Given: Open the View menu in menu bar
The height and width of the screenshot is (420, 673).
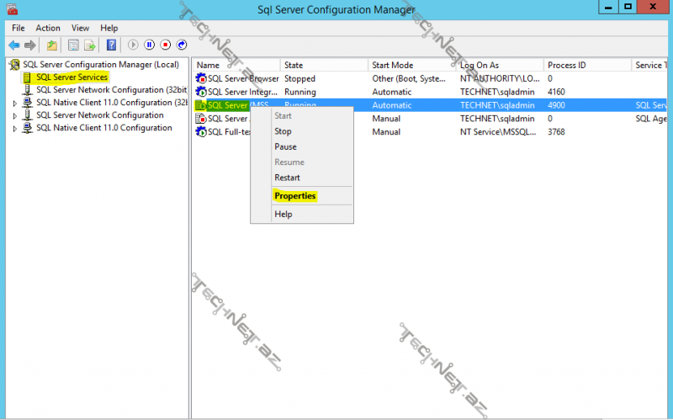Looking at the screenshot, I should pos(80,28).
